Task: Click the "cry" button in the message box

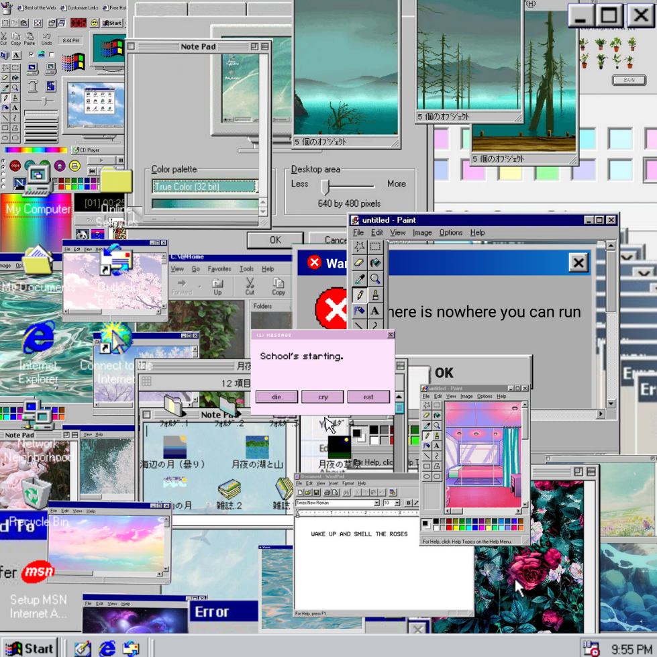Action: point(323,397)
